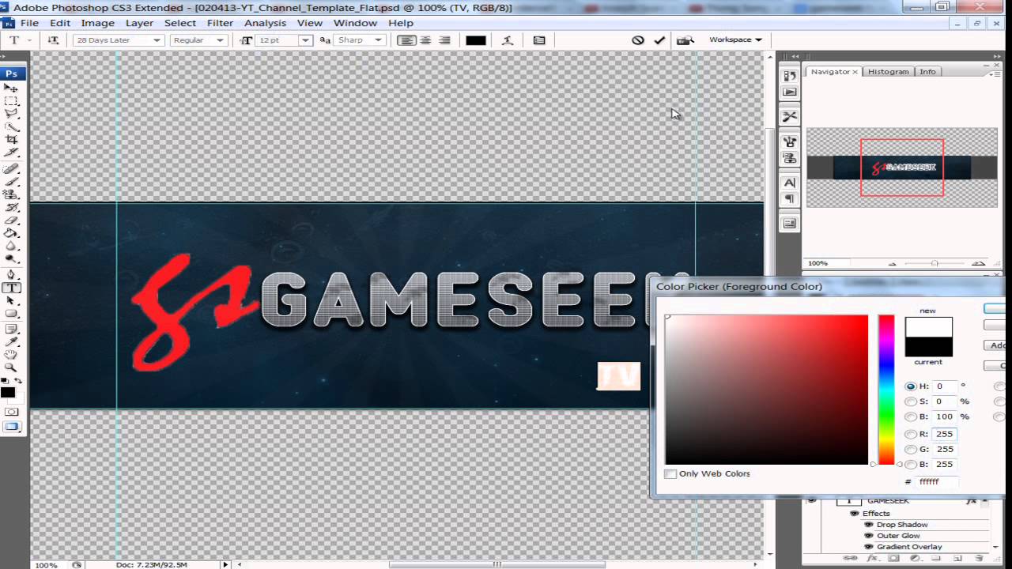Select the Blur tool

(x=11, y=246)
